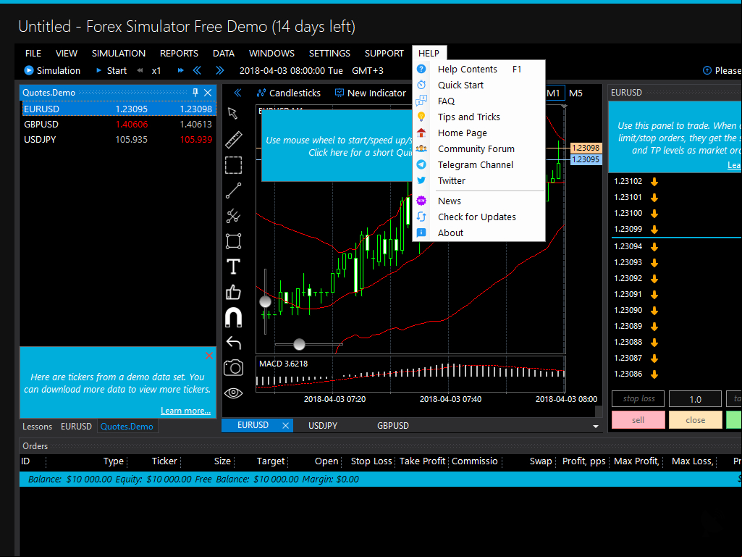Image resolution: width=742 pixels, height=557 pixels.
Task: Select the M5 timeframe
Action: pyautogui.click(x=576, y=93)
